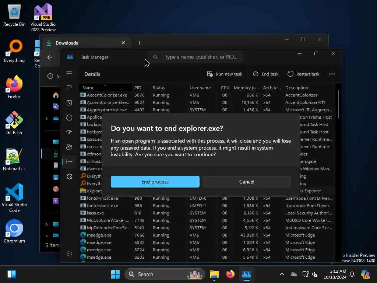Image resolution: width=377 pixels, height=283 pixels.
Task: Sort by the Memory column header
Action: coord(246,88)
